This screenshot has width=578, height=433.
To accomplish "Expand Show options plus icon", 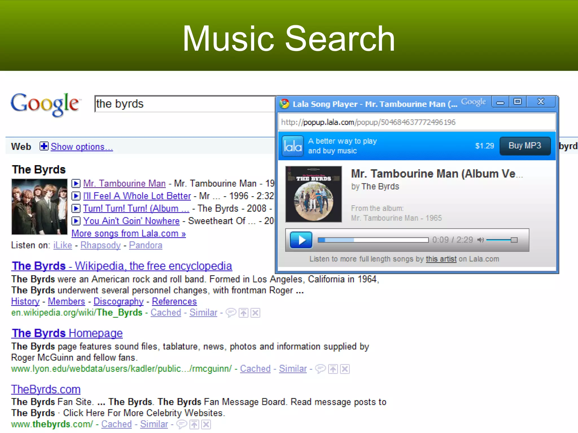I will pos(44,146).
